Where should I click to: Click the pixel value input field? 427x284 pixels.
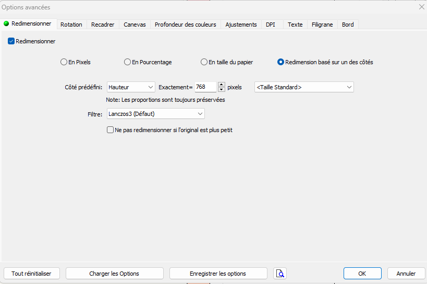205,87
